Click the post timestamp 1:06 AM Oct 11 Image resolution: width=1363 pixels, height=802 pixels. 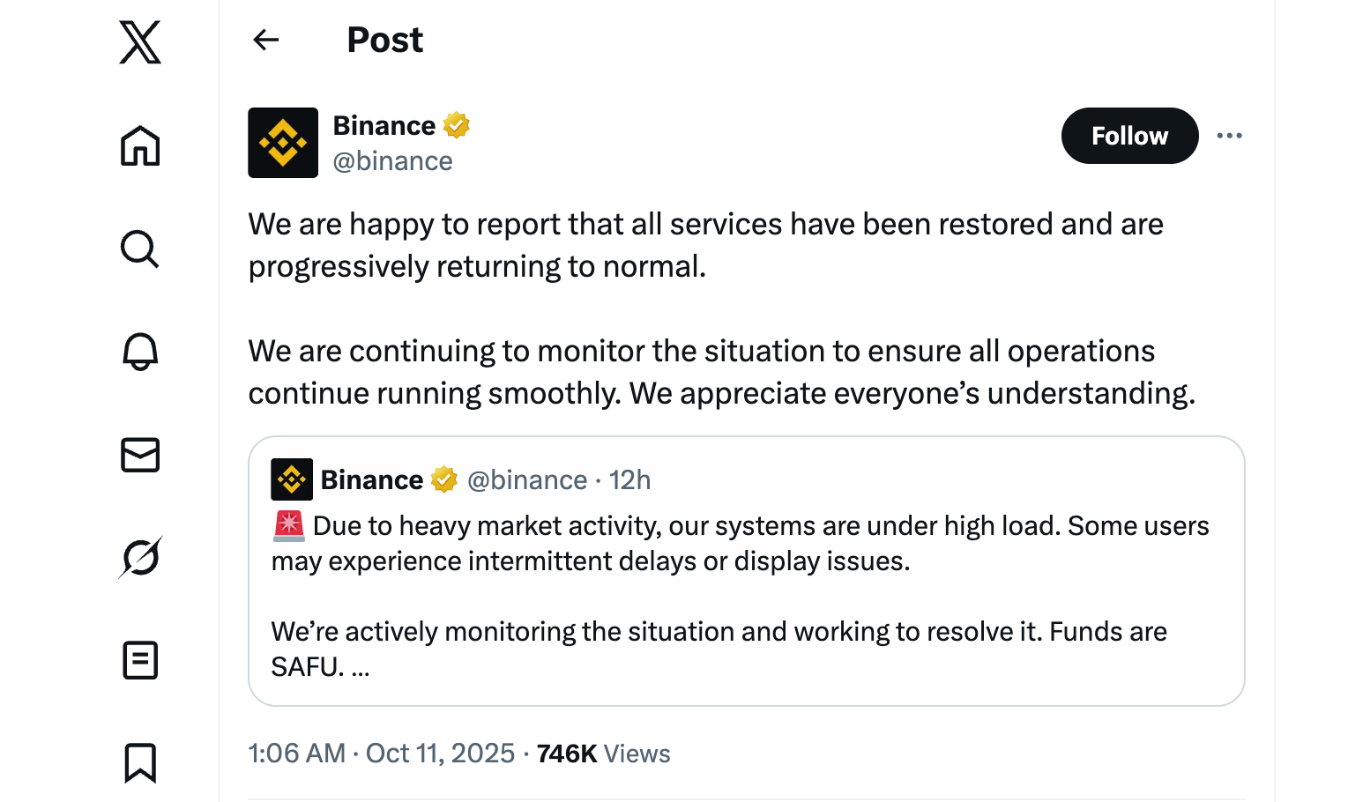[x=381, y=754]
